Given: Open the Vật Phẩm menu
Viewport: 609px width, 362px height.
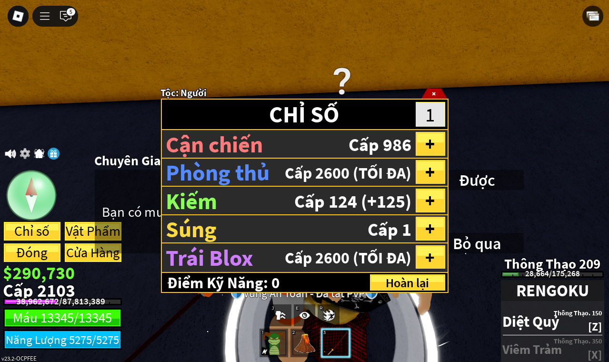Looking at the screenshot, I should tap(93, 231).
